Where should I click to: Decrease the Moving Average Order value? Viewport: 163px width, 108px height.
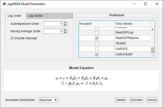coord(65,32)
